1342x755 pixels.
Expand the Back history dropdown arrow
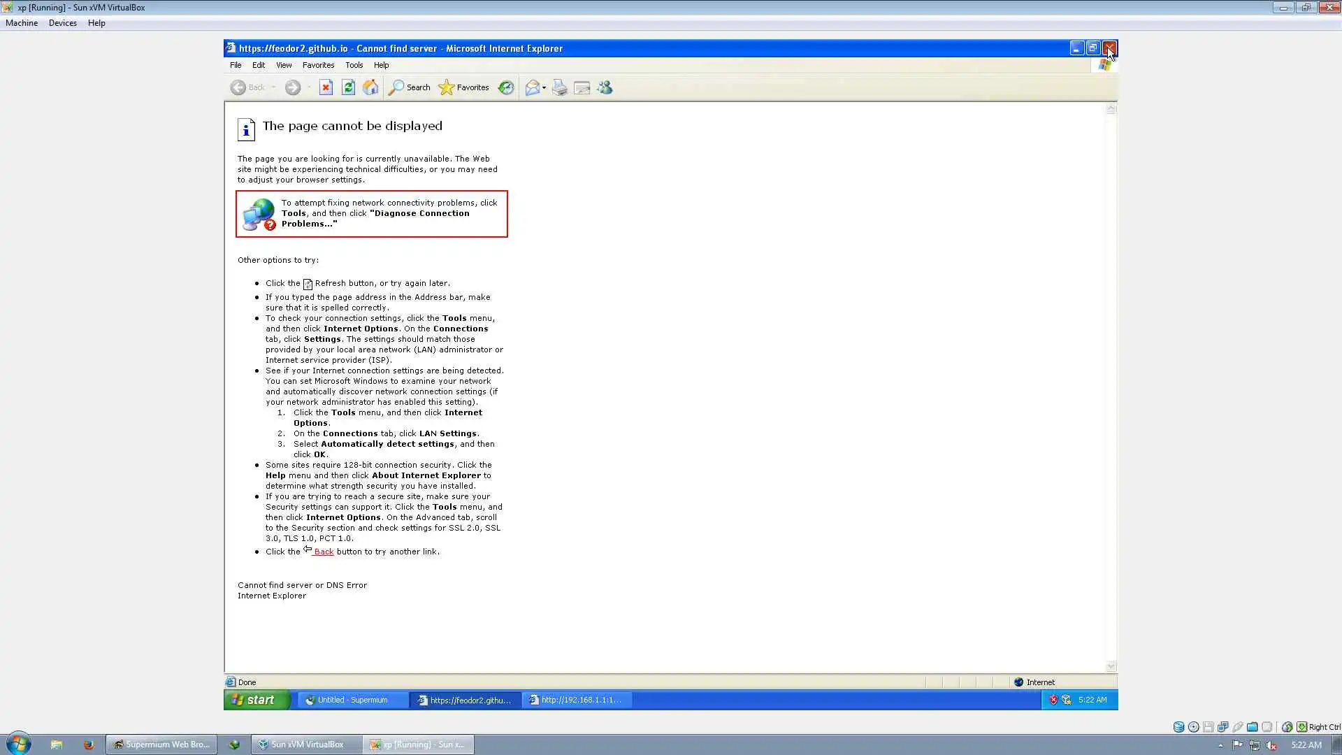pos(274,88)
